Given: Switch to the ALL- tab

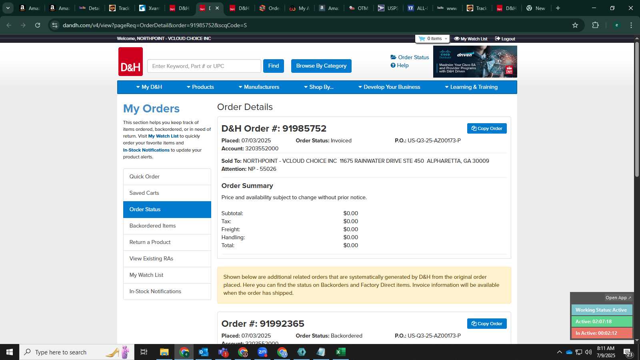Looking at the screenshot, I should coord(418,8).
